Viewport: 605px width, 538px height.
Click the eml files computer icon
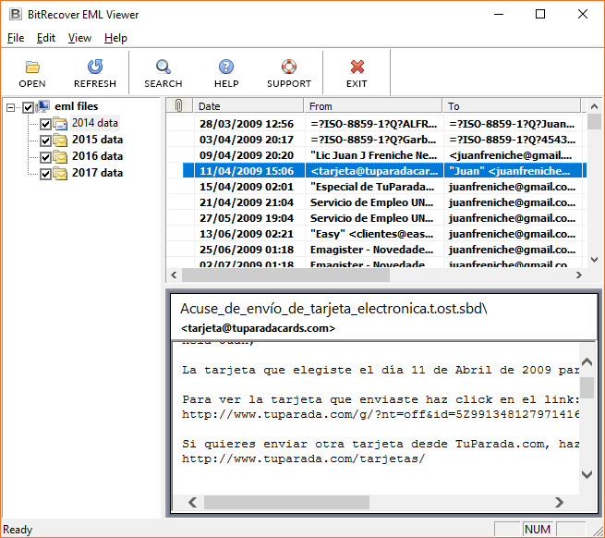click(x=43, y=106)
